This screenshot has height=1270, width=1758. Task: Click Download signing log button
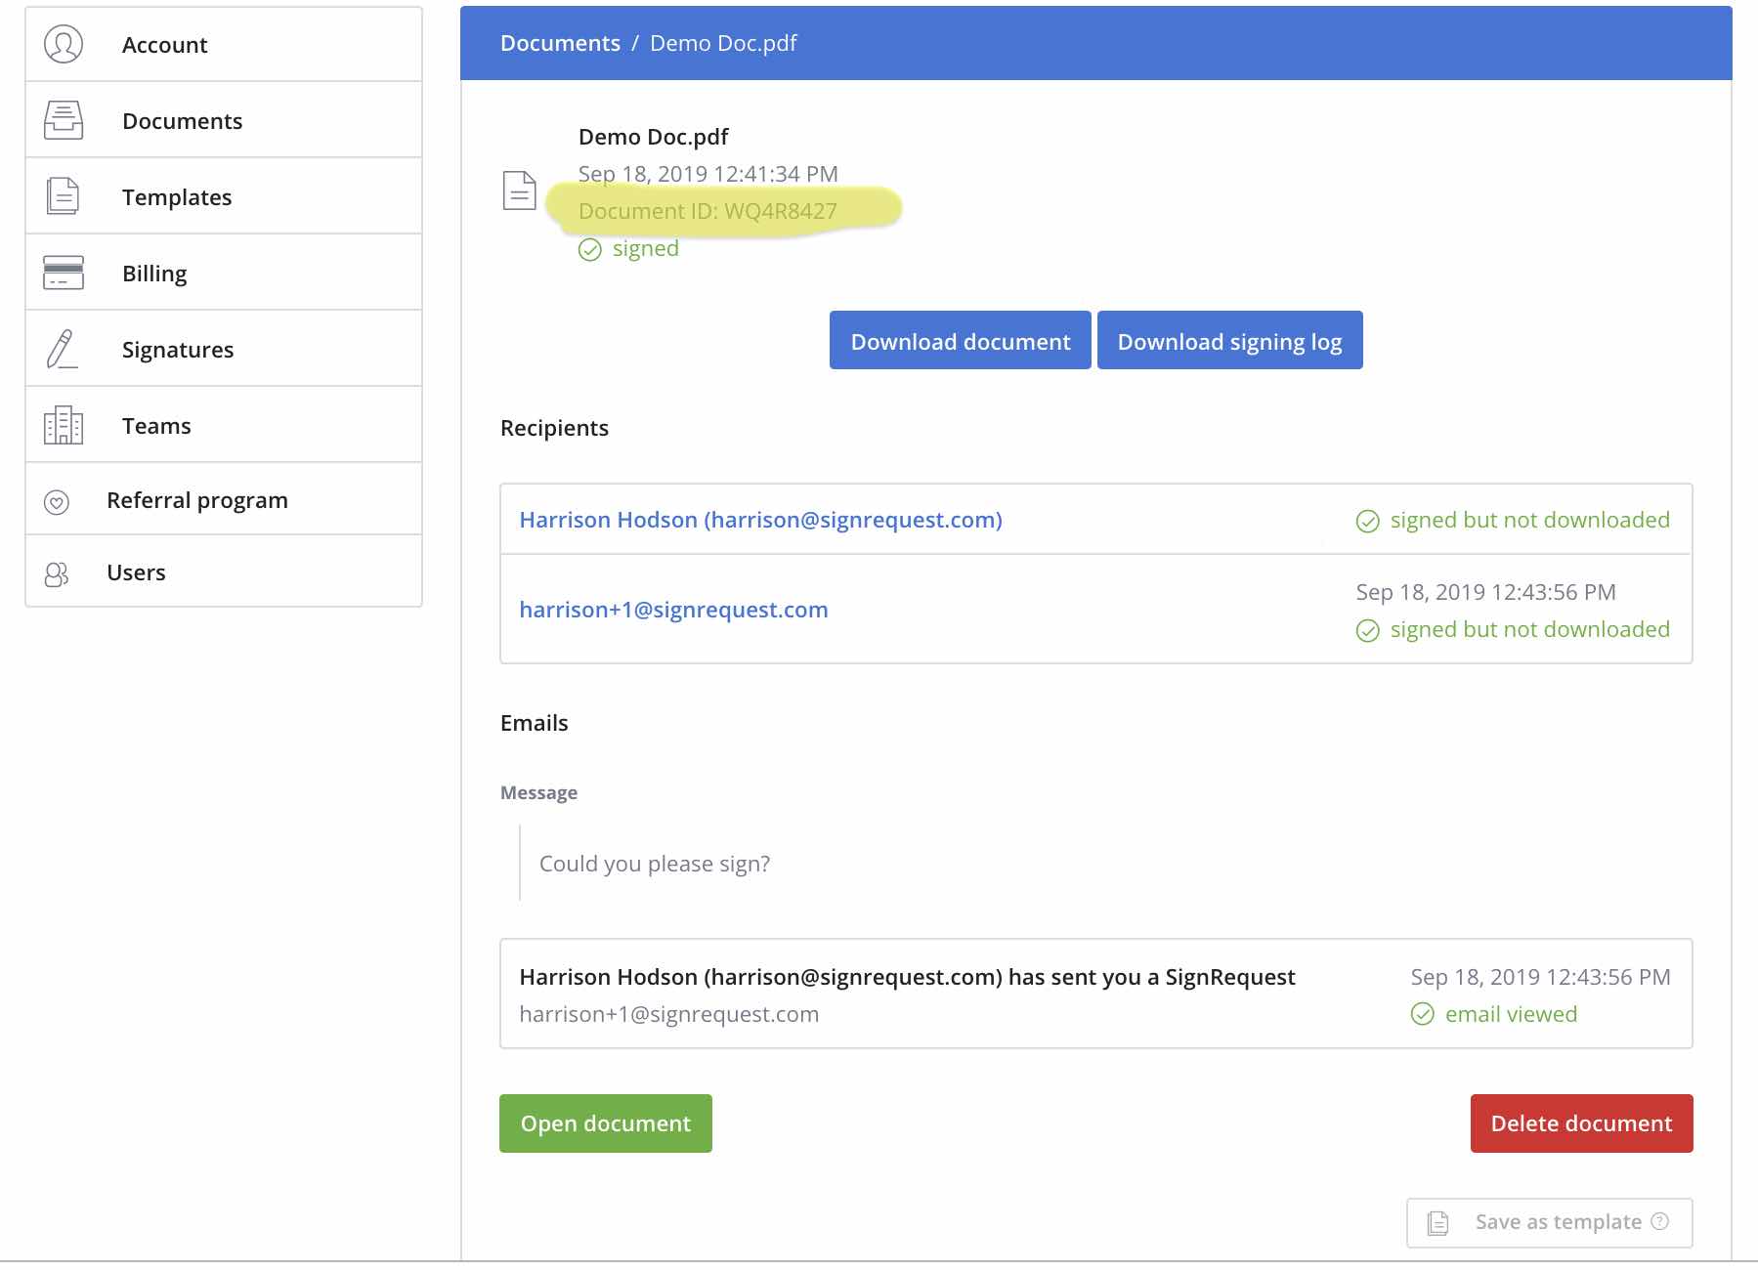1230,340
